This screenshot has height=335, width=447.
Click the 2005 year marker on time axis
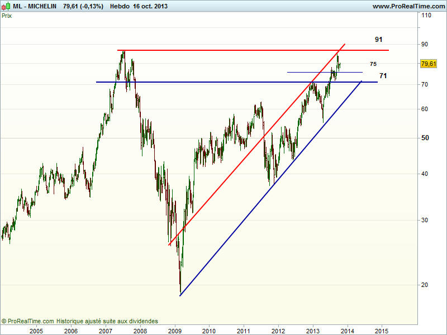(36, 331)
